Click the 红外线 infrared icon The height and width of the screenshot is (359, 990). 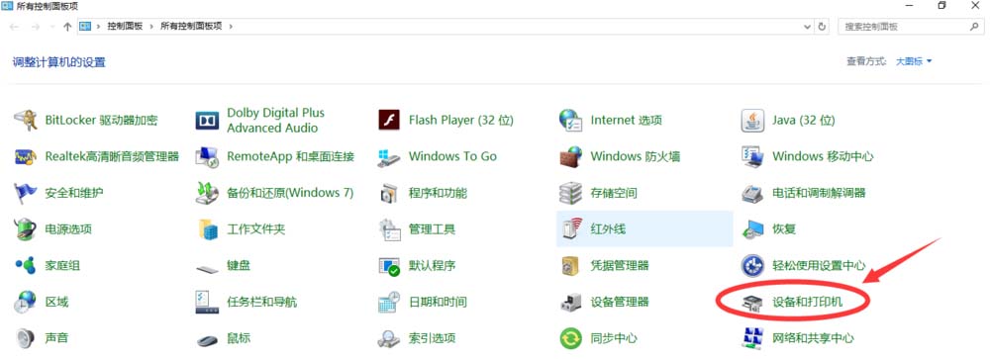[571, 229]
